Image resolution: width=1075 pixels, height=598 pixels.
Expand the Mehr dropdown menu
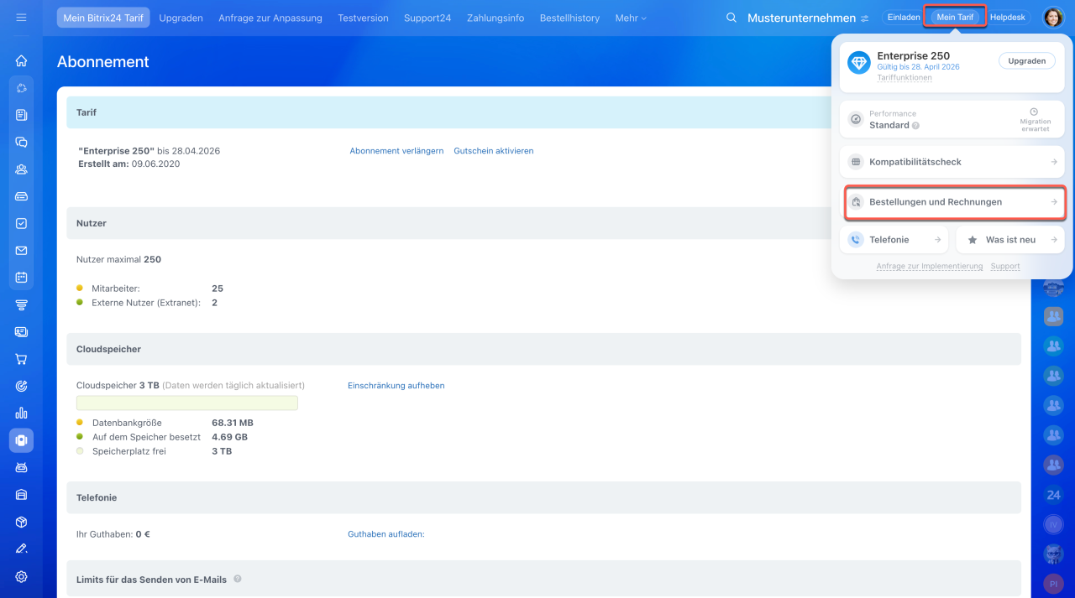(x=631, y=18)
